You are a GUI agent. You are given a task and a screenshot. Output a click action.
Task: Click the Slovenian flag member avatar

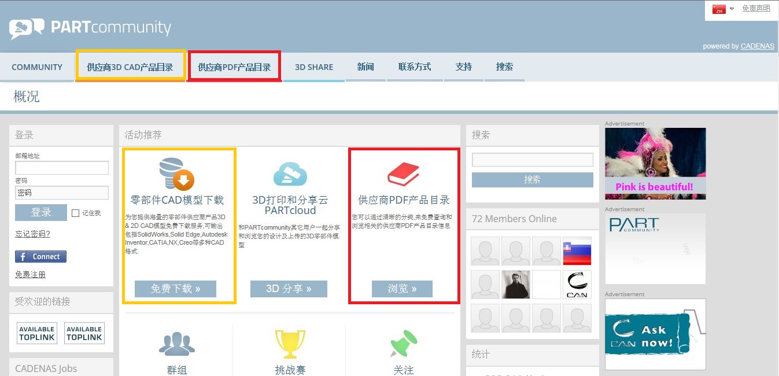pyautogui.click(x=577, y=251)
